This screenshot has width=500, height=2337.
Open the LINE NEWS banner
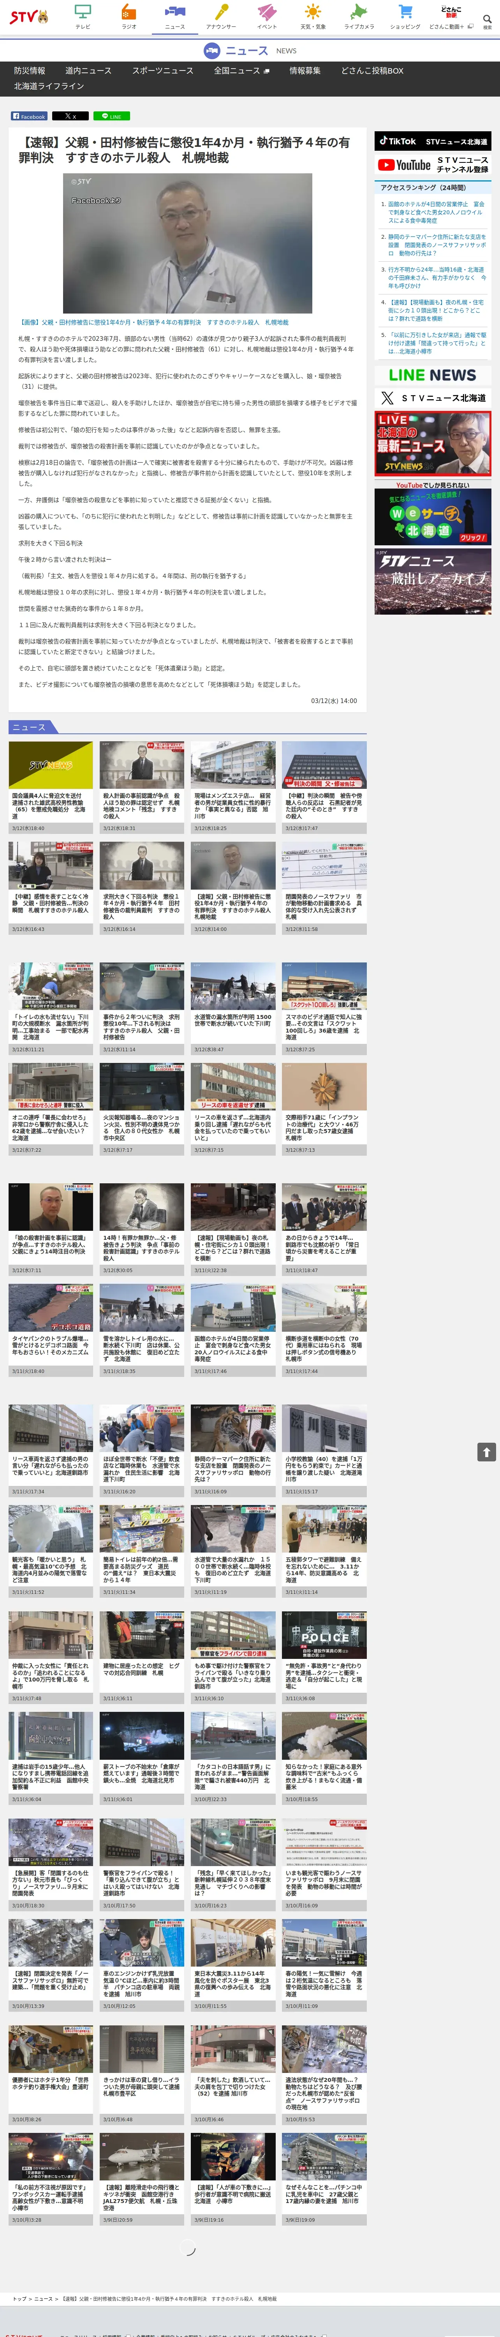coord(433,375)
